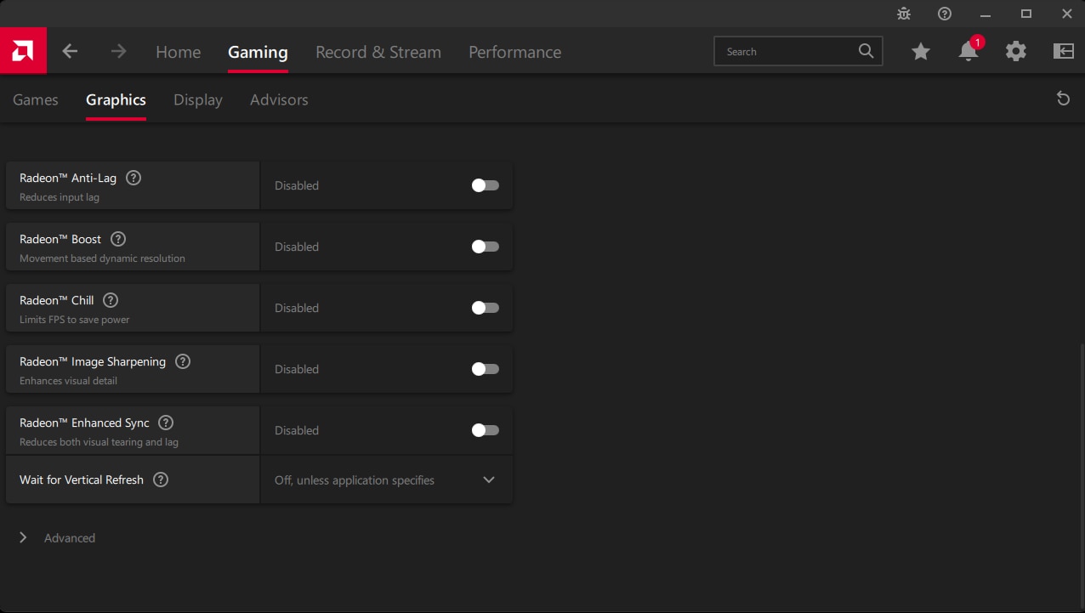Expand the Advanced section
1085x613 pixels.
coord(57,537)
